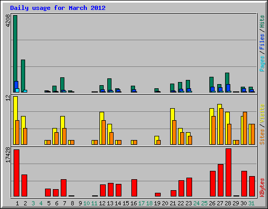This screenshot has height=209, width=268.
Task: Select the orange Sites bar for day 30
Action: 245,128
